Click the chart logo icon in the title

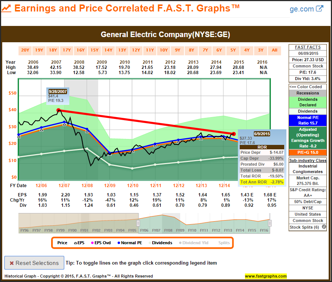6,8
